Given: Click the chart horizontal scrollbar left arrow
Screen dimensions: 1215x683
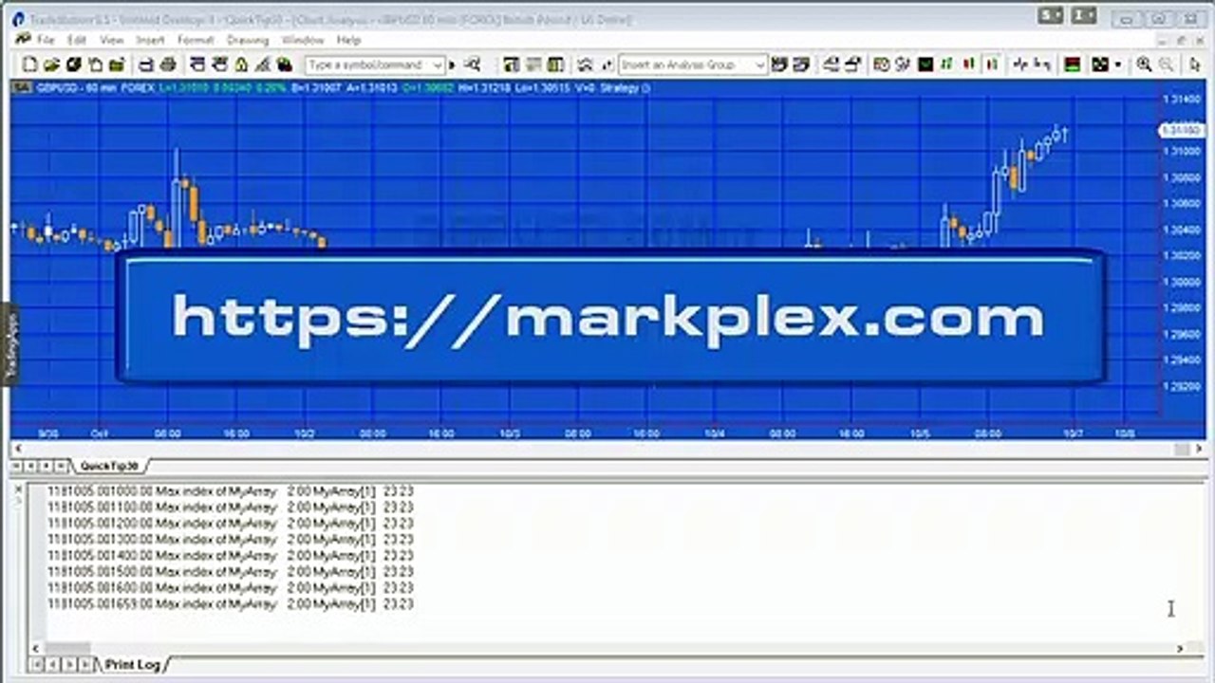Looking at the screenshot, I should [16, 448].
